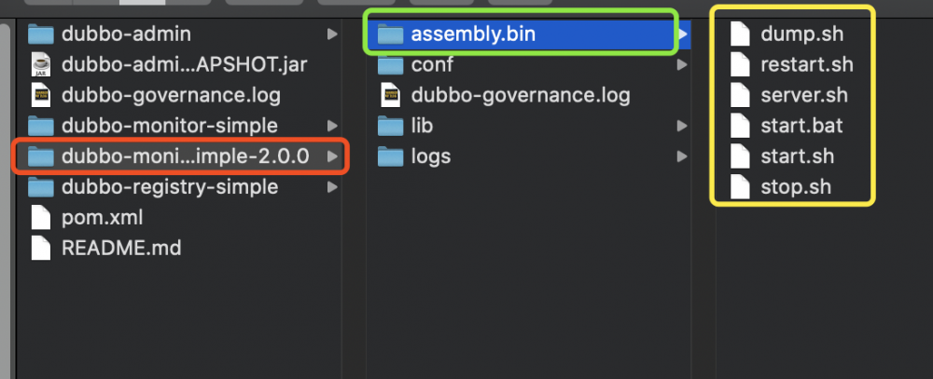
Task: Click the logs folder icon
Action: 390,156
